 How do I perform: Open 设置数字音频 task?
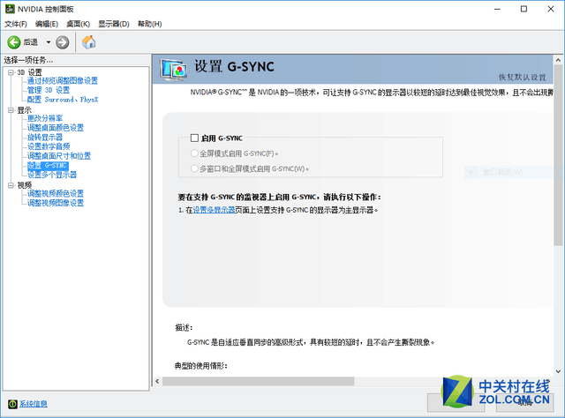click(49, 146)
